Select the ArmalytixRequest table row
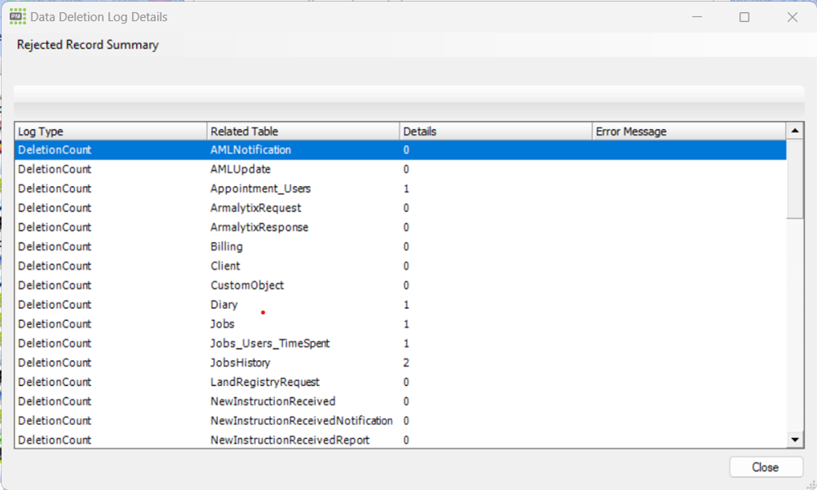The image size is (817, 490). (x=256, y=208)
